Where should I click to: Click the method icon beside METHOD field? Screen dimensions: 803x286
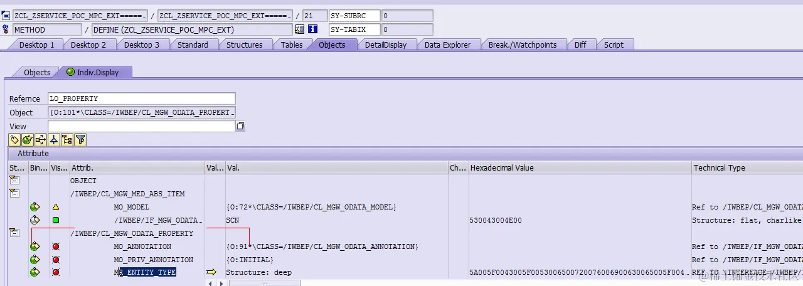[x=6, y=29]
